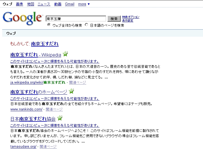The image size is (203, 151).
Task: Open the 南京玉すだれのホームページ result title
Action: click(x=39, y=92)
